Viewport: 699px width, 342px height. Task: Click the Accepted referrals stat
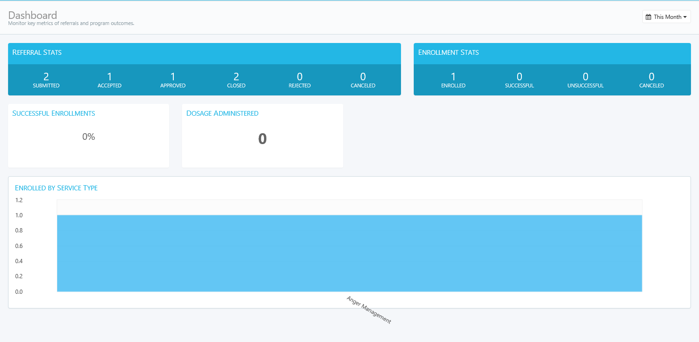[x=110, y=79]
